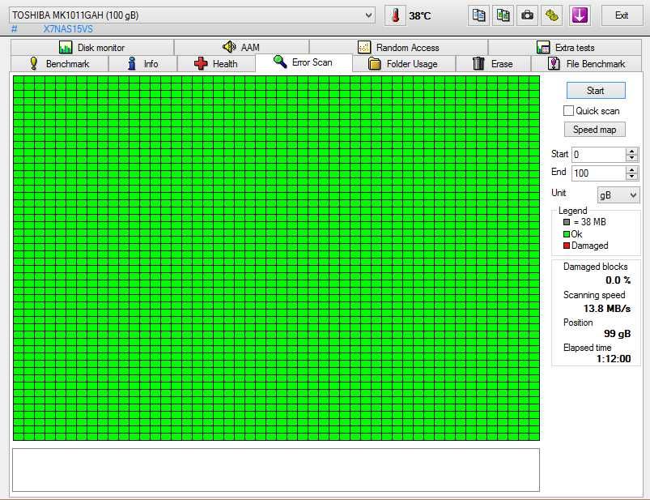
Task: Save a screenshot with the camera icon
Action: click(x=527, y=15)
